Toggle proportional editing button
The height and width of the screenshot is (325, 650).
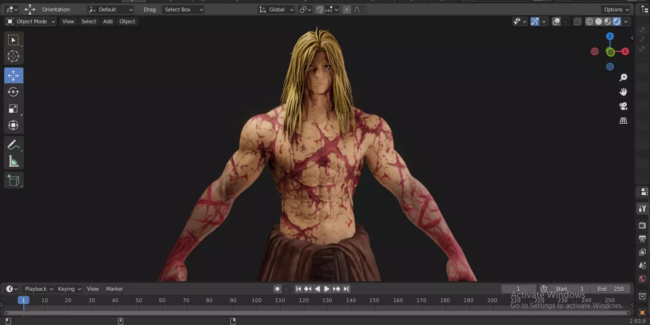coord(347,10)
